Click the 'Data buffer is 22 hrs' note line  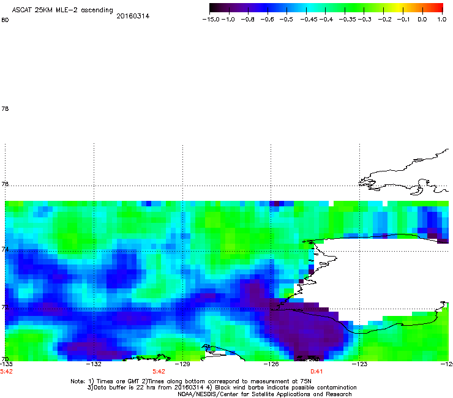click(222, 388)
